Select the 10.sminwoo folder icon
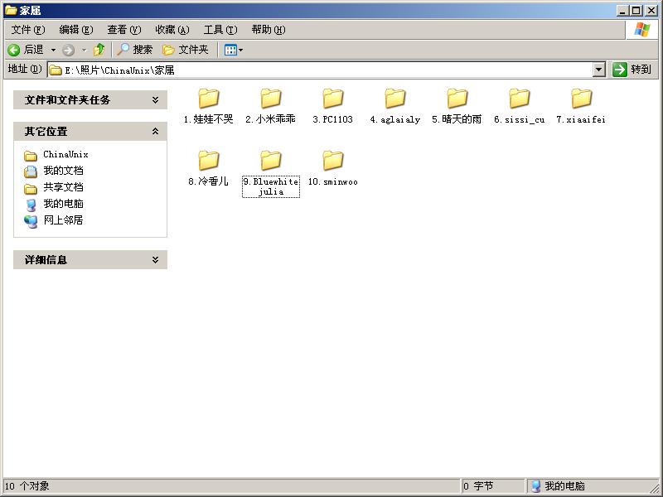The width and height of the screenshot is (663, 497). [333, 161]
